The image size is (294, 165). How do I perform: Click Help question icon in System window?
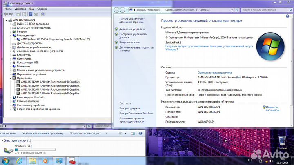coord(287,16)
